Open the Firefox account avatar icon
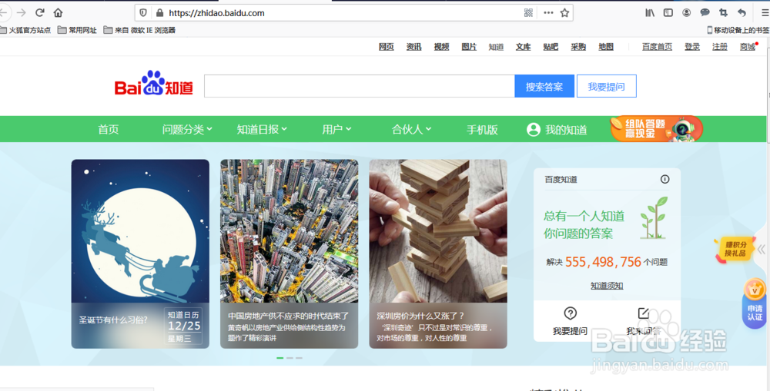The width and height of the screenshot is (770, 391). point(687,13)
